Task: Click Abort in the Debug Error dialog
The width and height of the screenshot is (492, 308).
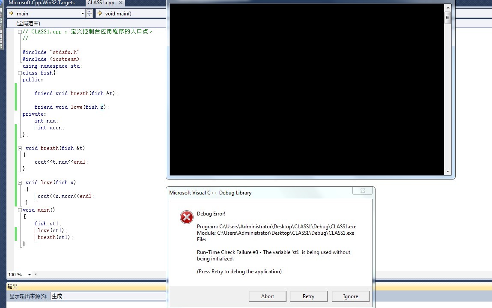Action: [x=267, y=296]
